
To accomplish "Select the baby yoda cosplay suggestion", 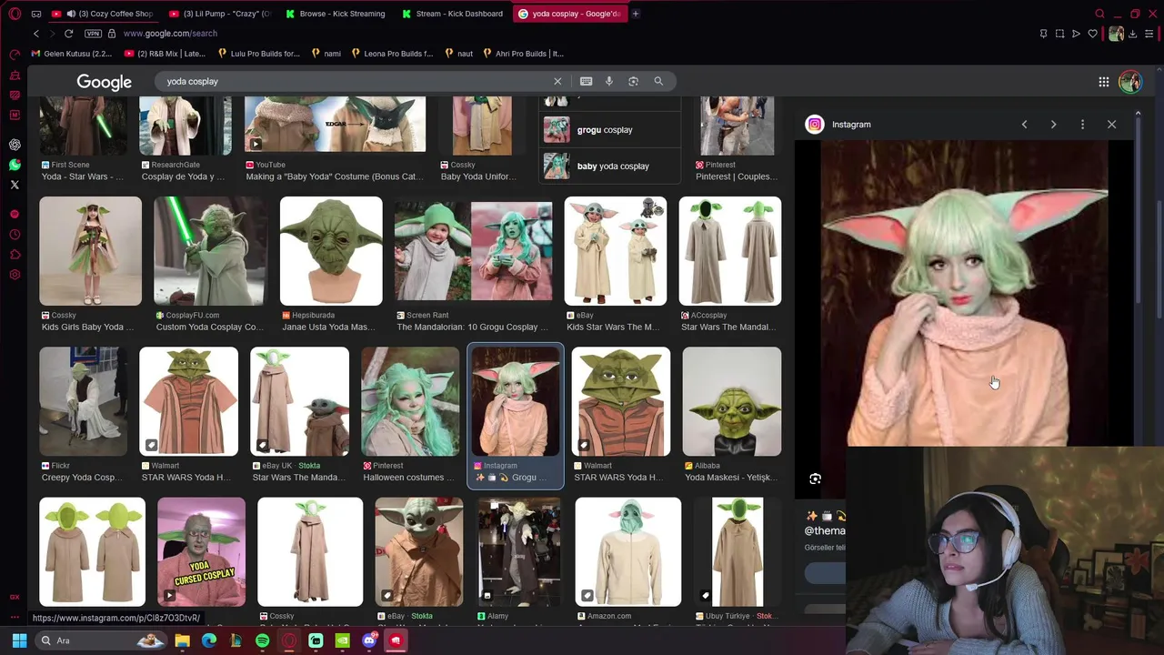I will click(610, 166).
